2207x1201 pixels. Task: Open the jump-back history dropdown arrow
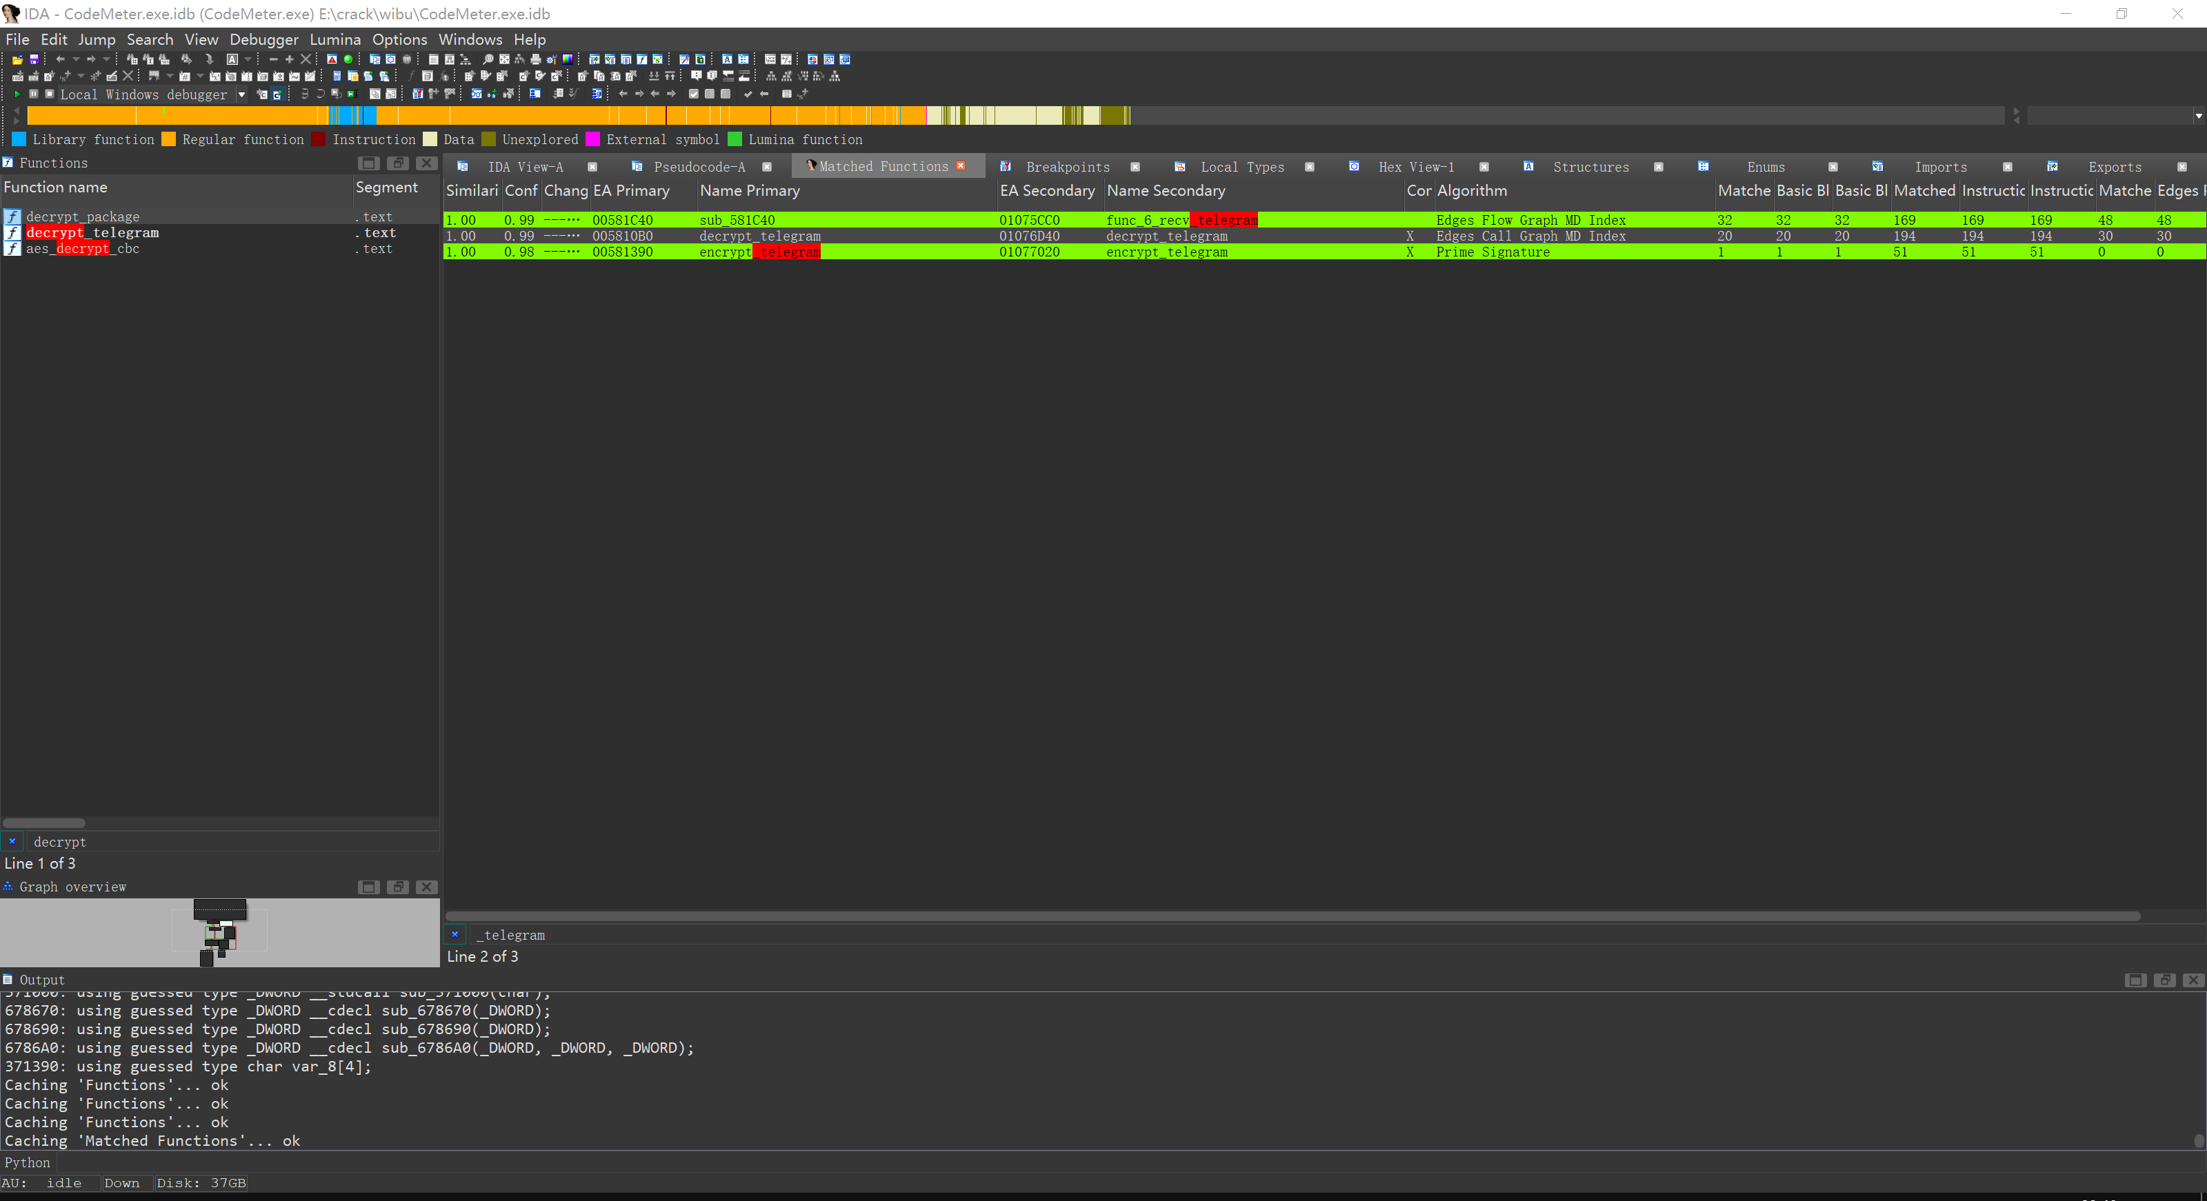[75, 60]
